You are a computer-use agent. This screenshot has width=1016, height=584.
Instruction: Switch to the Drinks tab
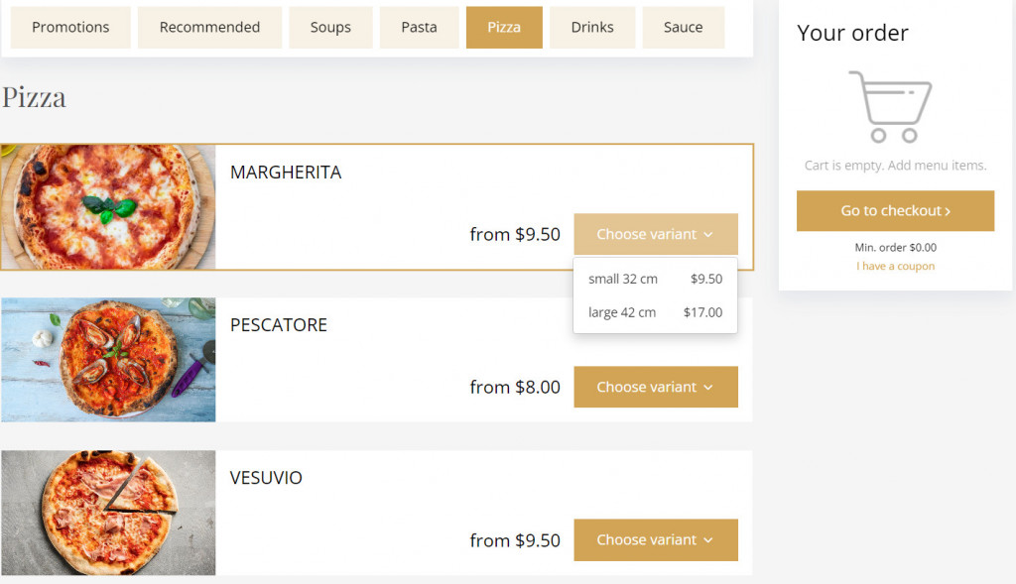592,27
